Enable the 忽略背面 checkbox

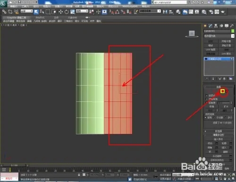tap(207, 99)
